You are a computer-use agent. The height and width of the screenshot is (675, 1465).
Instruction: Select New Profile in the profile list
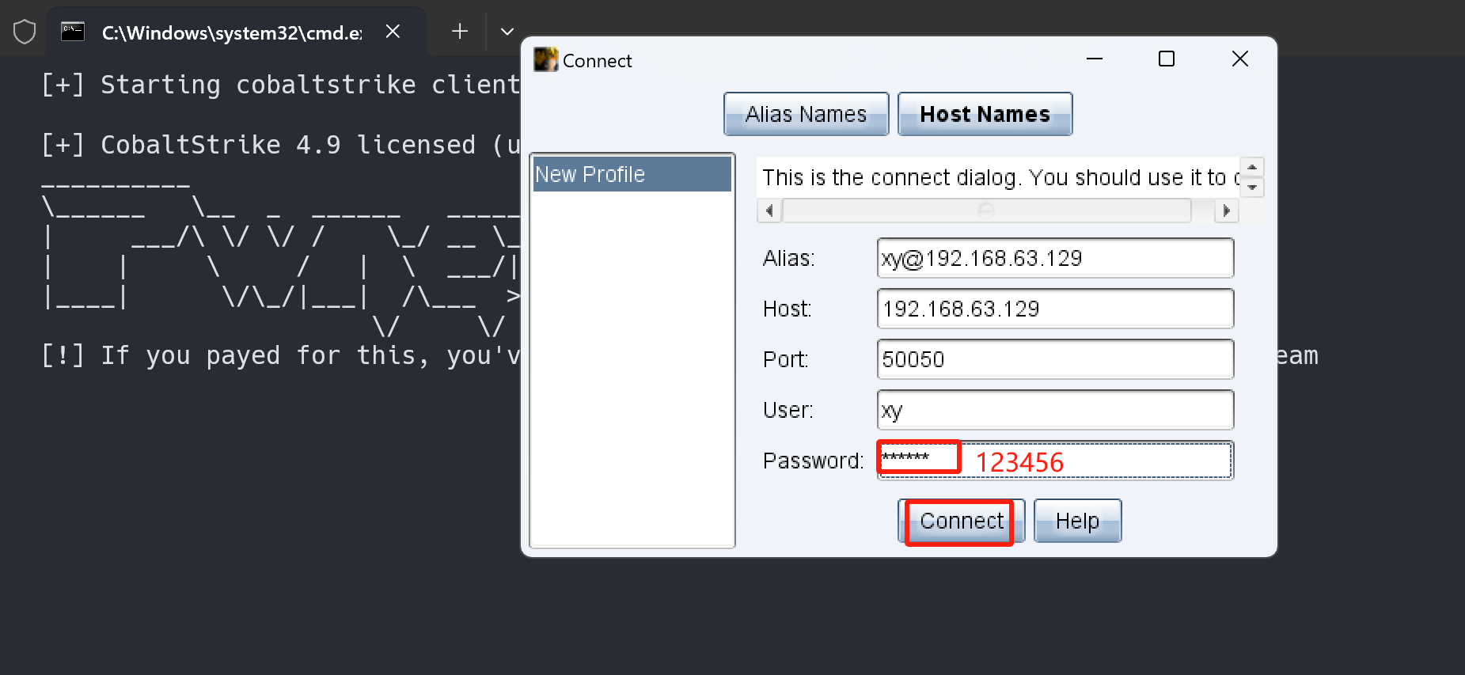click(x=632, y=174)
